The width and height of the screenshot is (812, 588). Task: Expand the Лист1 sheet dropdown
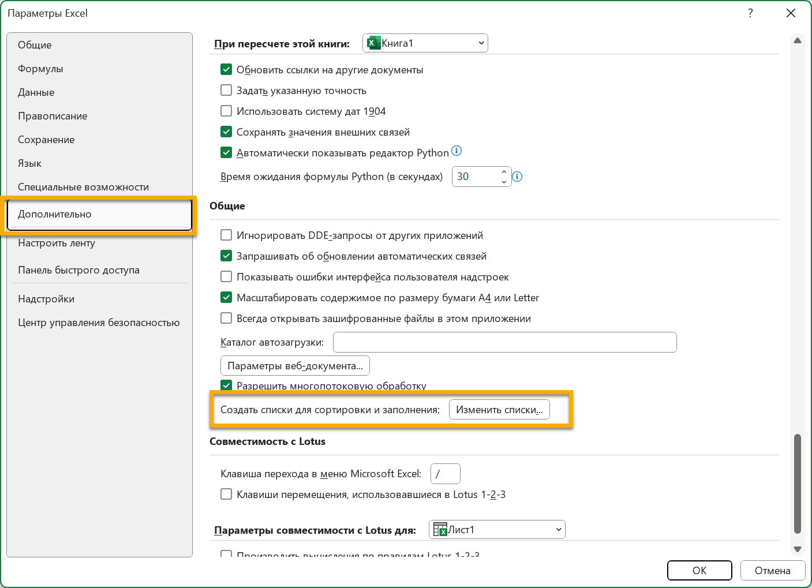coord(497,530)
